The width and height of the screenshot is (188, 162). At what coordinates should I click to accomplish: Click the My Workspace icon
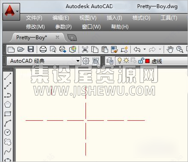96,61
